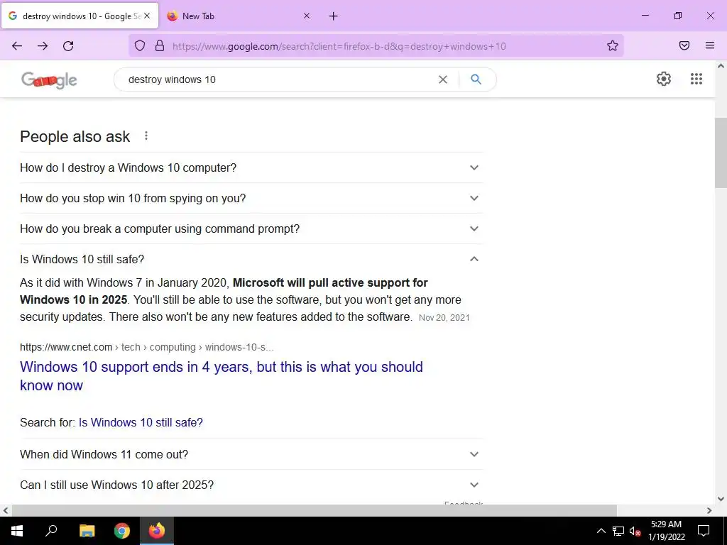Image resolution: width=727 pixels, height=545 pixels.
Task: Click the scroll right arrow
Action: coord(709,510)
